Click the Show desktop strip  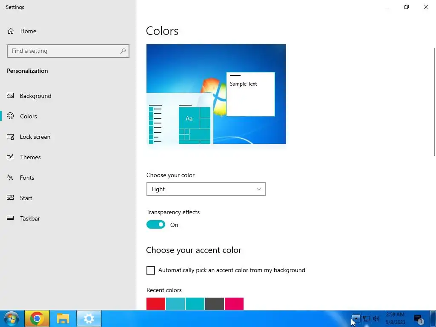pyautogui.click(x=433, y=318)
